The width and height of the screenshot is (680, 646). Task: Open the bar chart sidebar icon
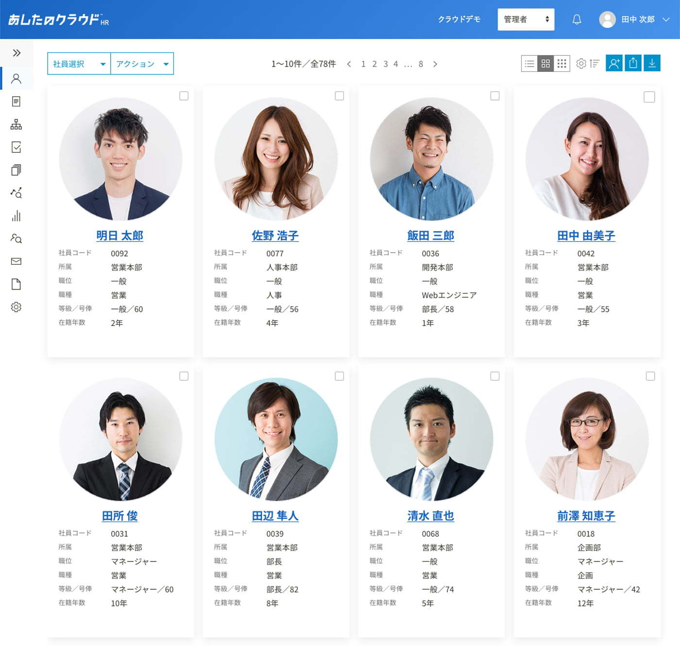[16, 216]
